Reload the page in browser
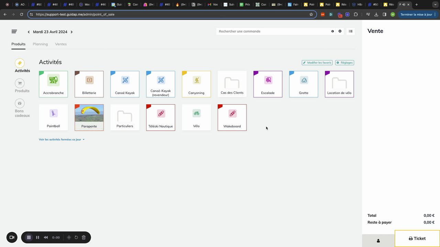This screenshot has height=247, width=440. click(x=21, y=14)
